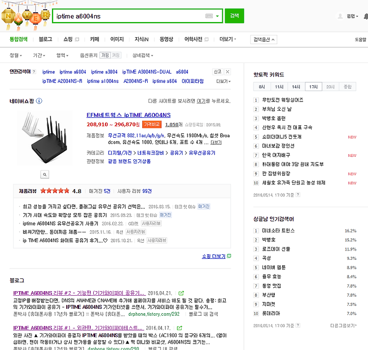Select the 17시 hot topic time tab
Screen dimensions: 368x350
pyautogui.click(x=314, y=87)
